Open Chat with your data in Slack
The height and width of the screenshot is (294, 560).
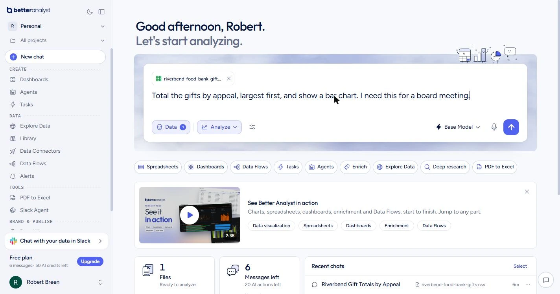click(x=56, y=241)
